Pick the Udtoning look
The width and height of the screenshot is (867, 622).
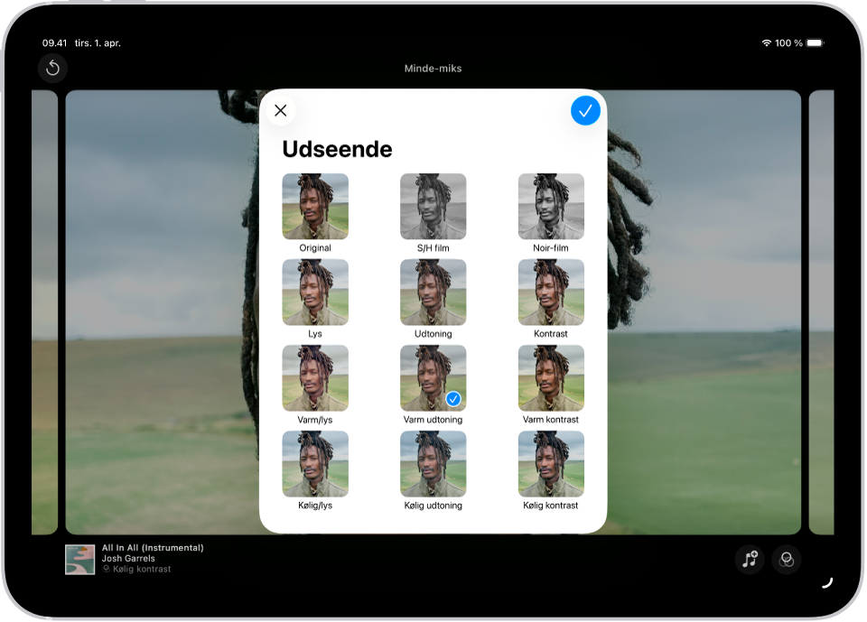coord(433,292)
